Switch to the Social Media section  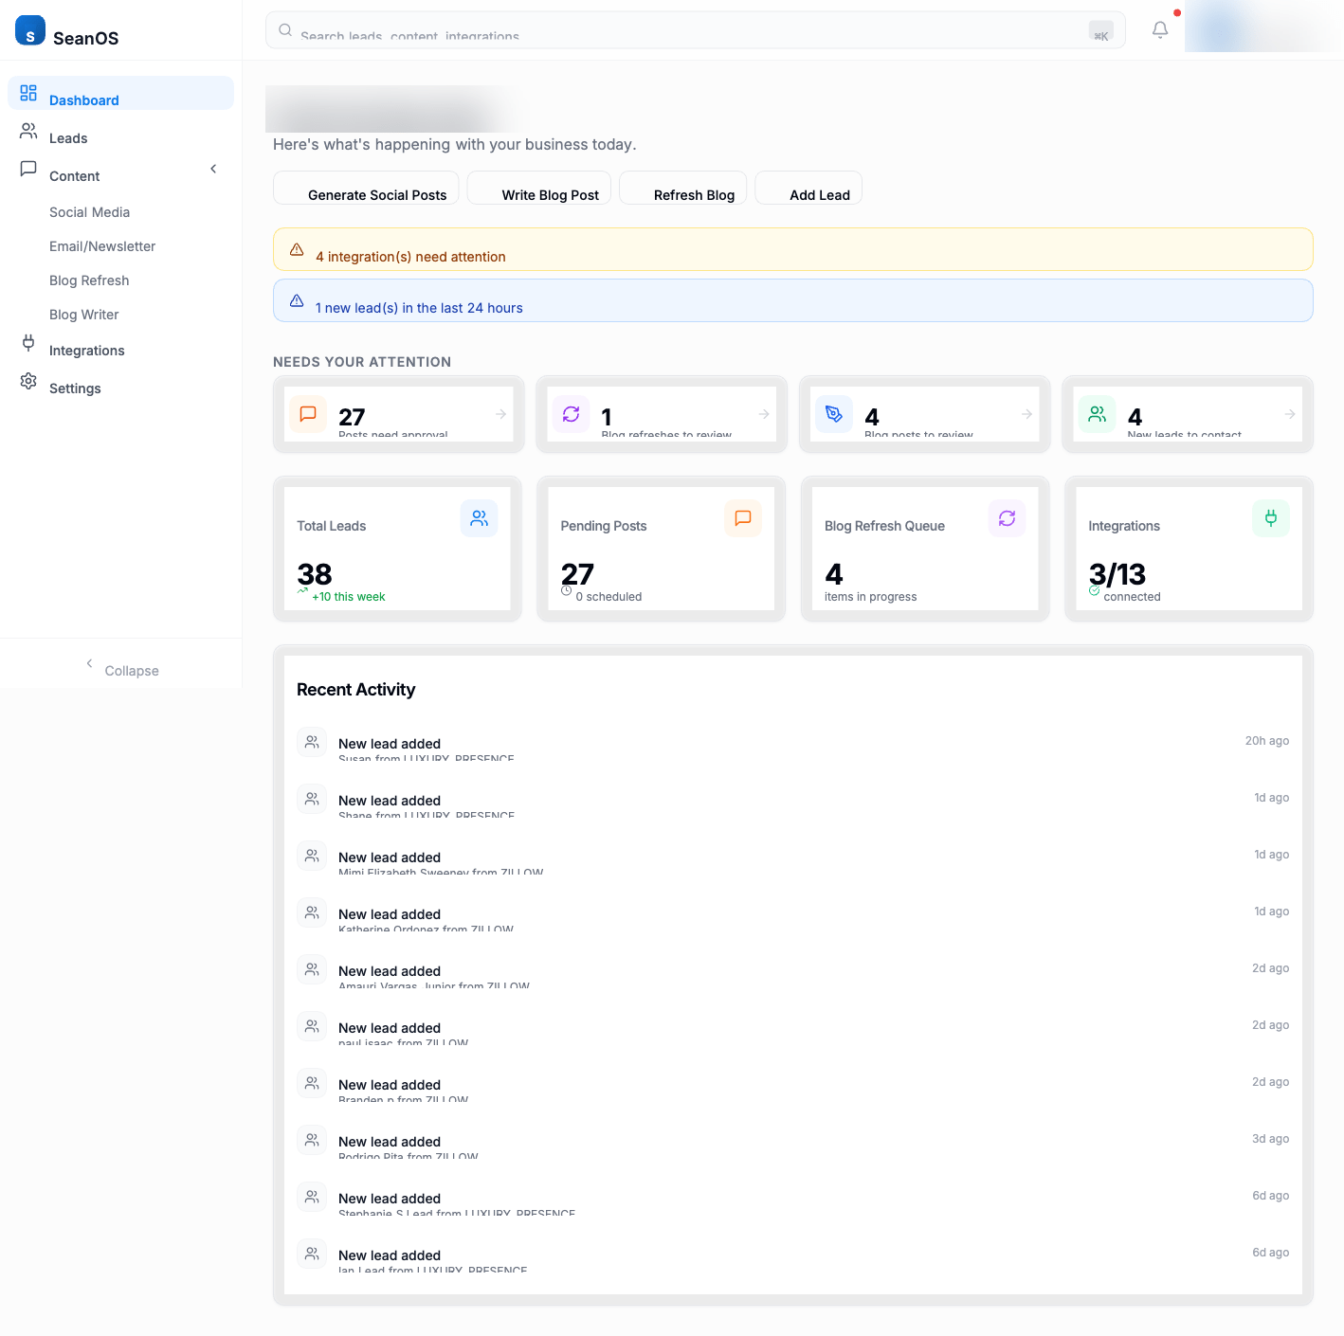[89, 211]
